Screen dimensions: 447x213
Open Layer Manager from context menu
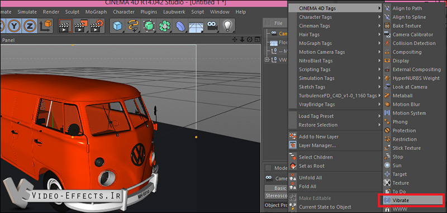click(335, 146)
